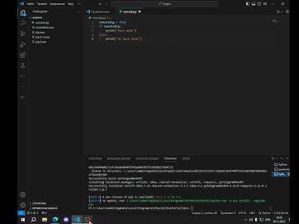Select the first Python terminal entry
Screen dimensions: 299x224
281,164
